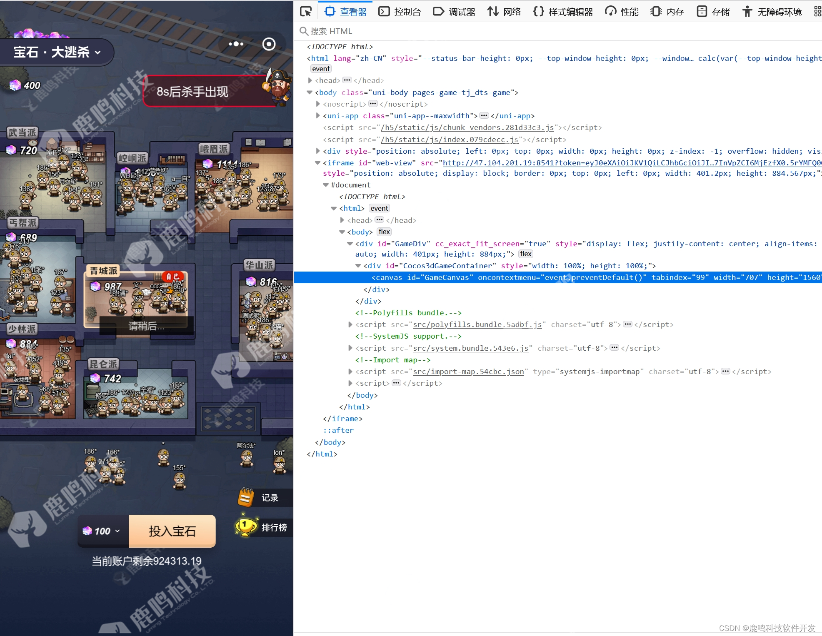Toggle the flex badge on GameDiv
The height and width of the screenshot is (636, 822).
tap(525, 254)
